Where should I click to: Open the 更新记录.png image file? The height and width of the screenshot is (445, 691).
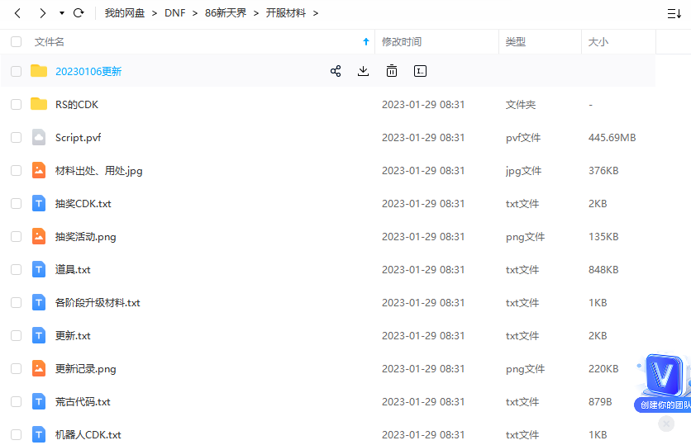[x=85, y=369]
